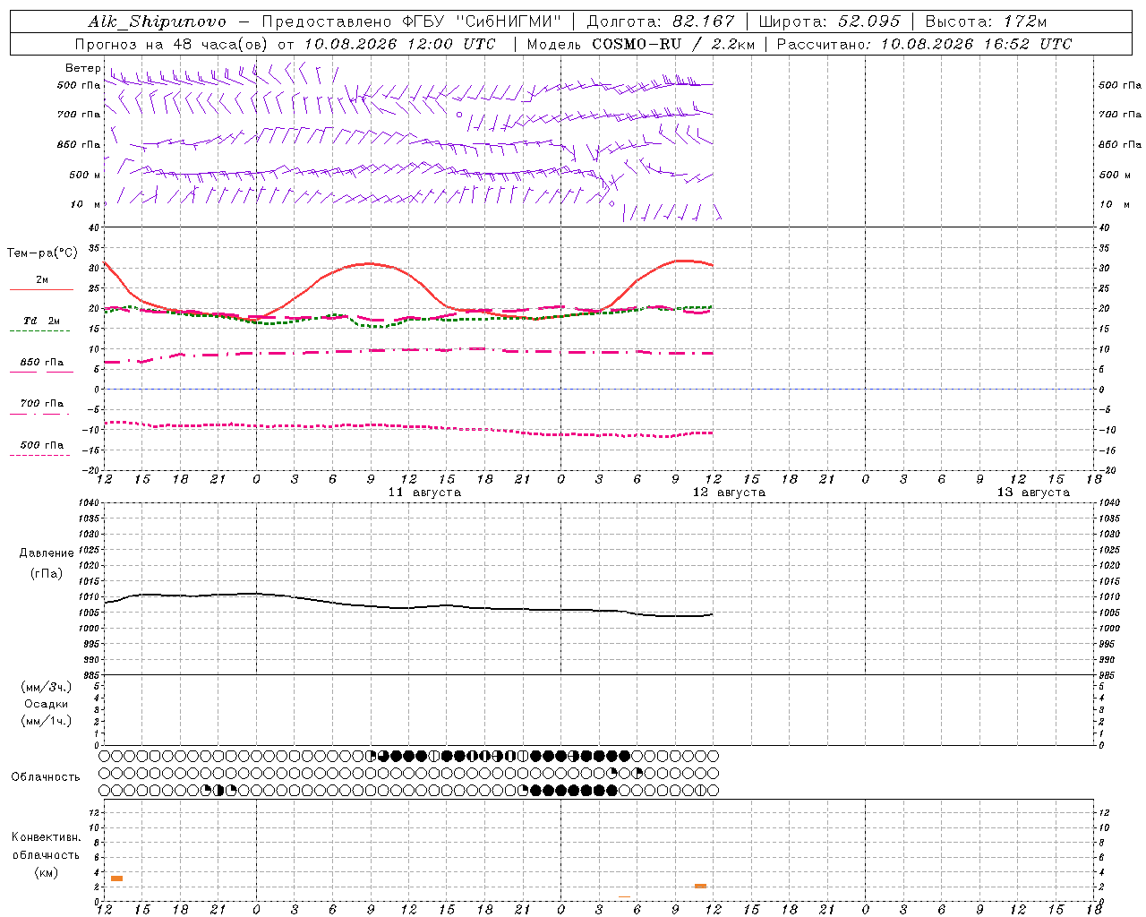Select the 12 августа date label
Image resolution: width=1146 pixels, height=917 pixels.
tap(729, 493)
